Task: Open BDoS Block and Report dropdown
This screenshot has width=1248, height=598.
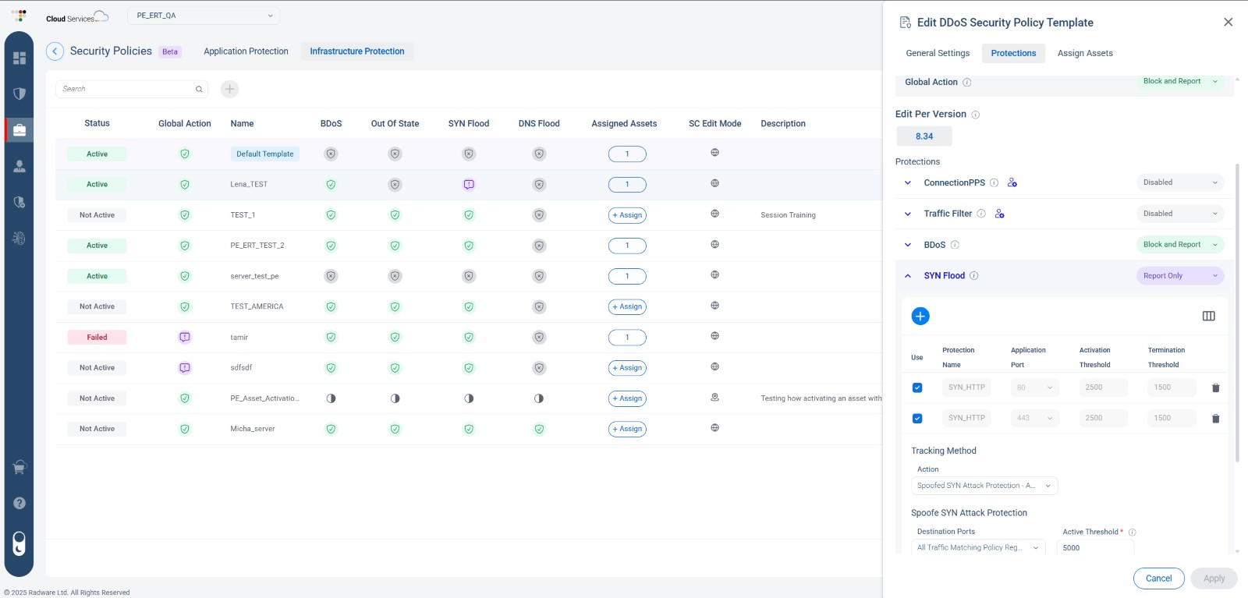Action: point(1180,245)
